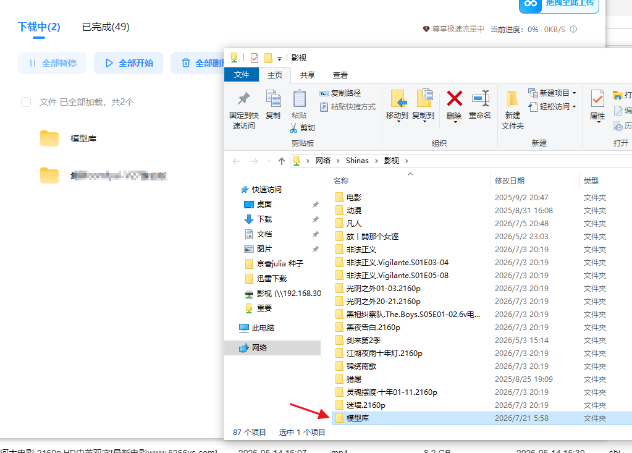
Task: Switch to the View ribbon tab
Action: point(340,75)
